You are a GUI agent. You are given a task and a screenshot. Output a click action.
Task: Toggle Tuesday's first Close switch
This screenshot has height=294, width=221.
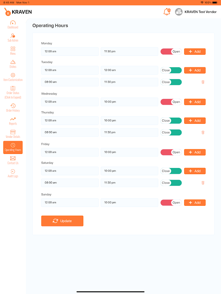171,70
